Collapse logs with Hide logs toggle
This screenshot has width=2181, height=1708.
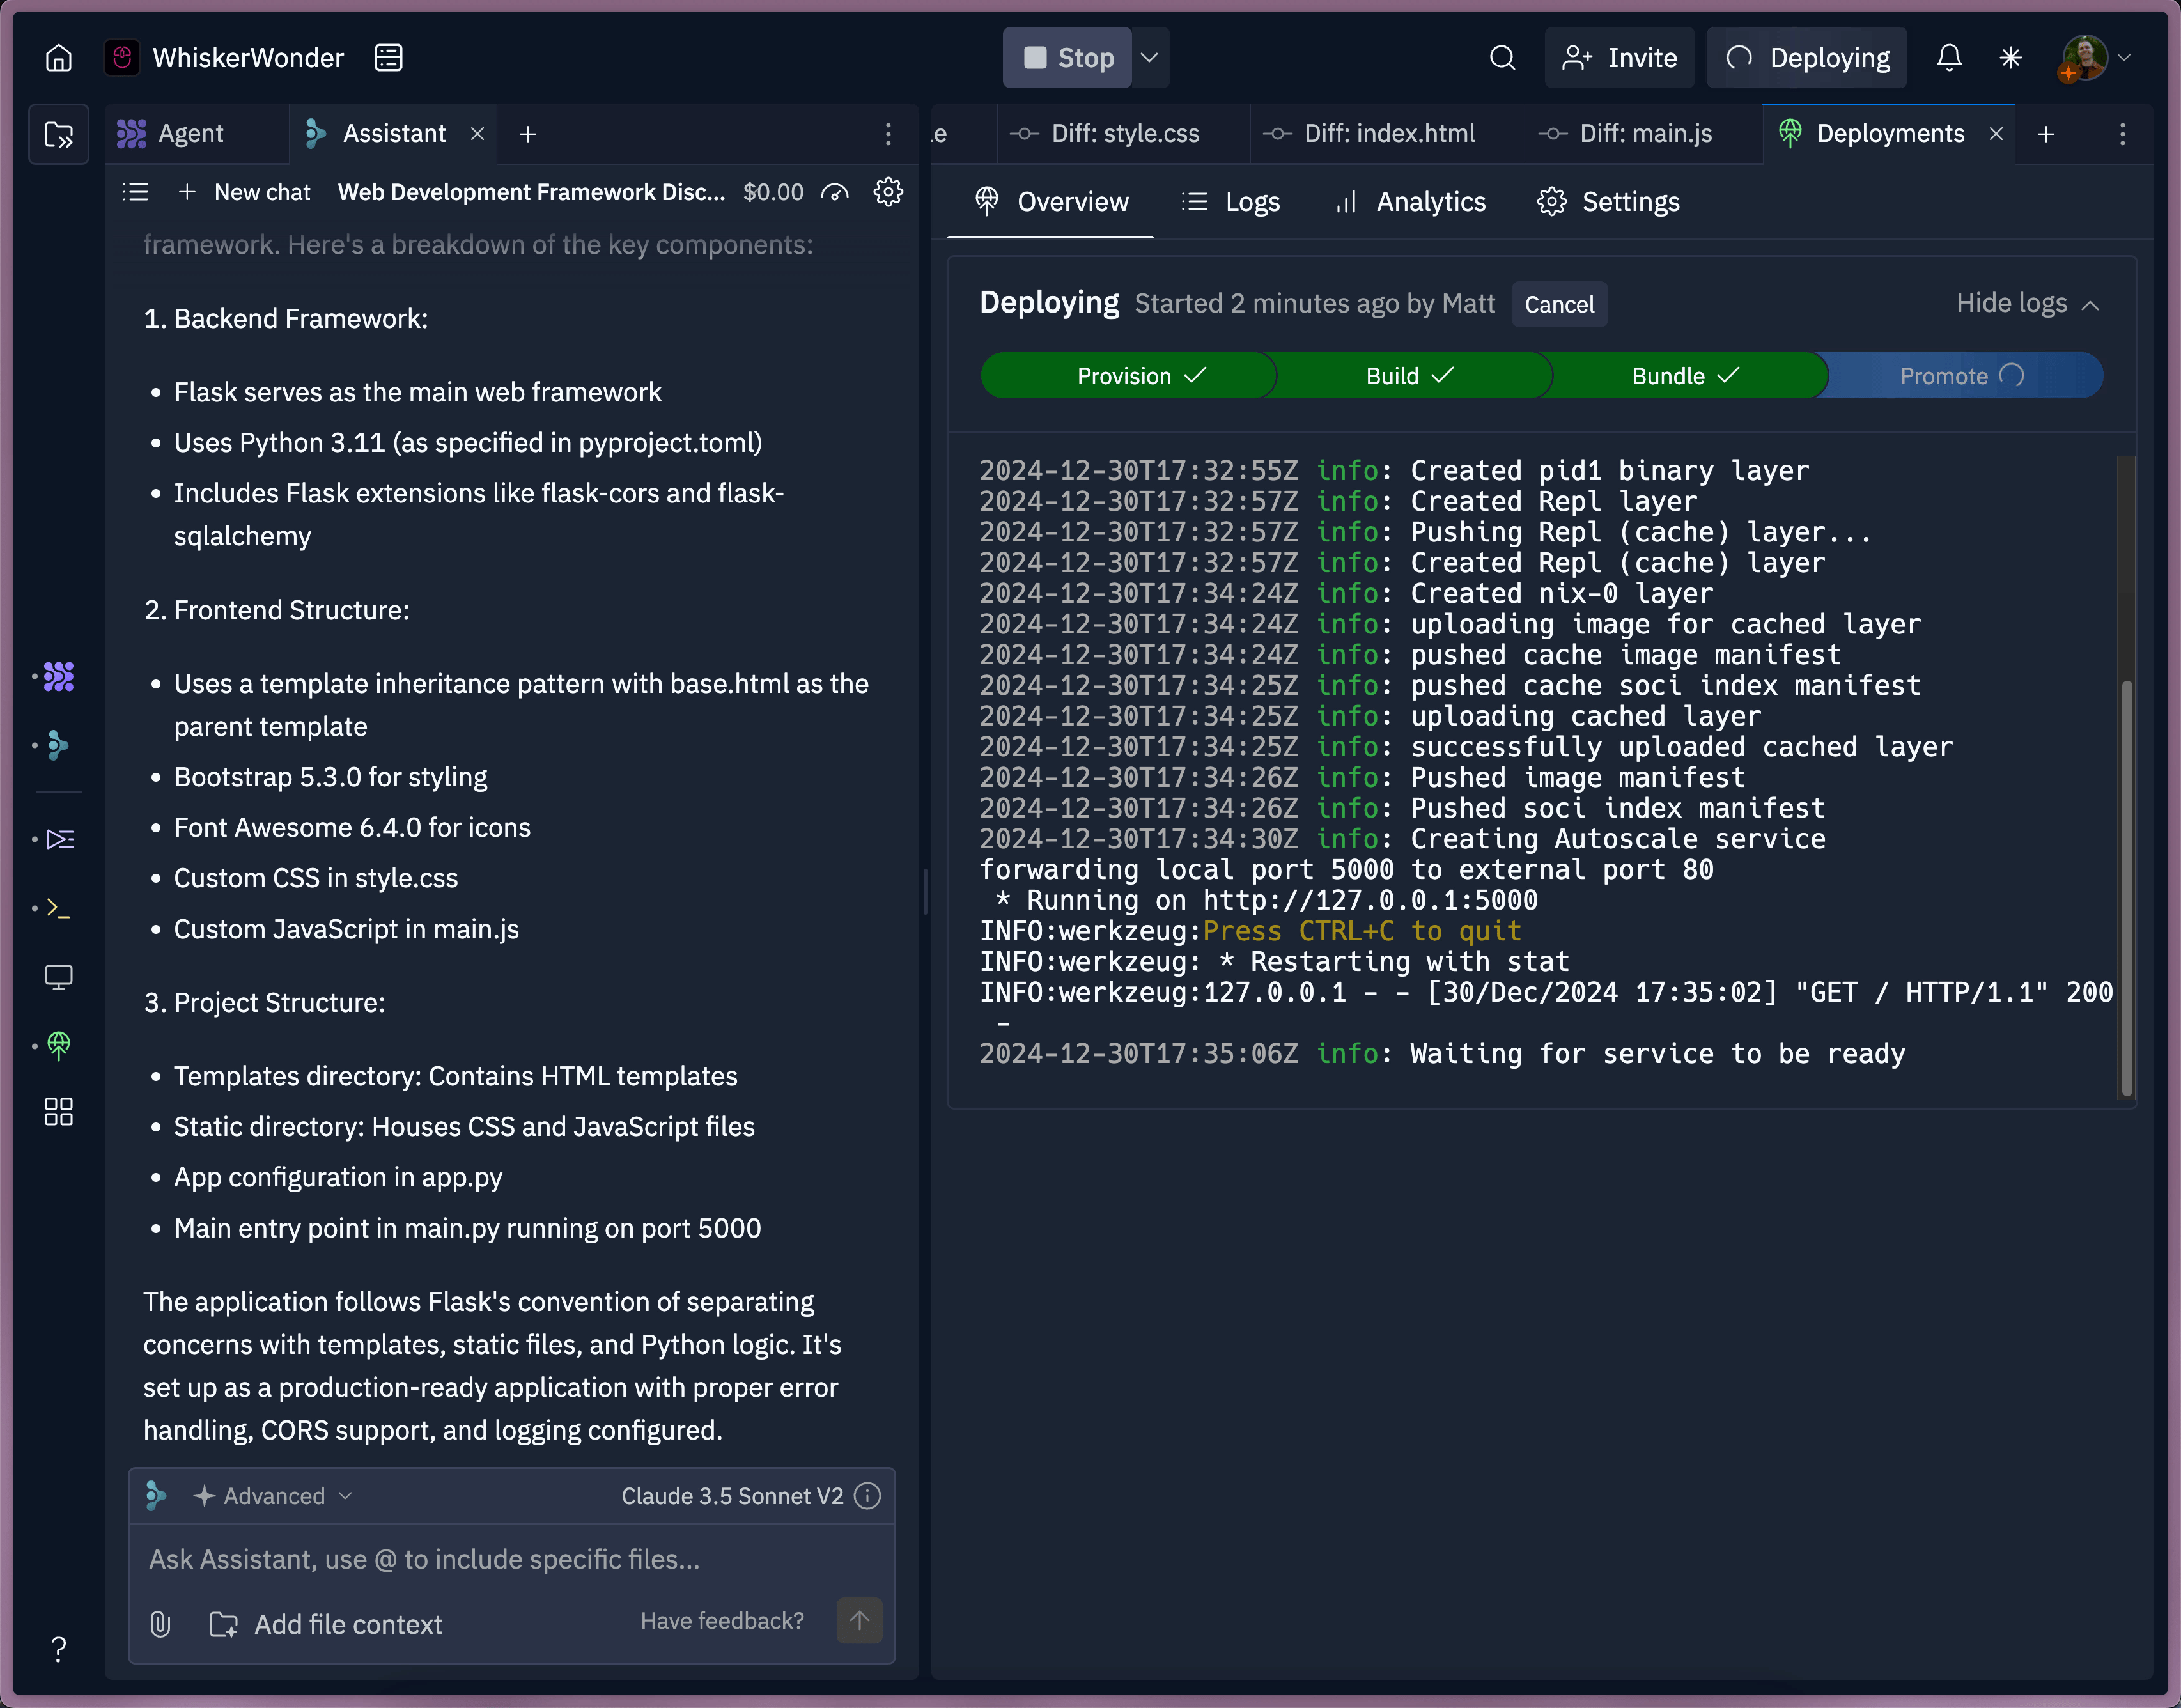(2027, 303)
